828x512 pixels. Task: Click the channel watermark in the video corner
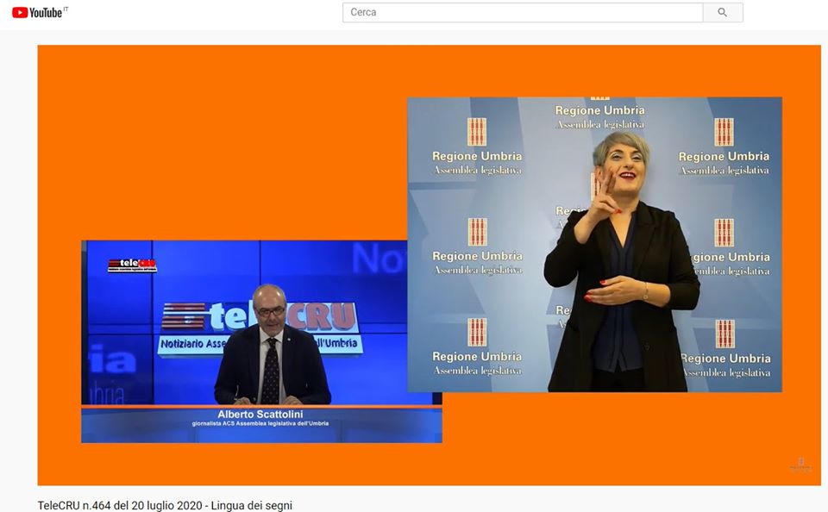pyautogui.click(x=800, y=465)
